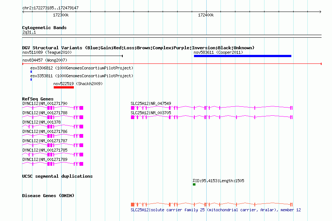Click the nsv834457 long red variant line

tap(172, 64)
